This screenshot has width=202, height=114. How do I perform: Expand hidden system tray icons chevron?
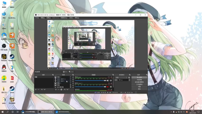171,112
